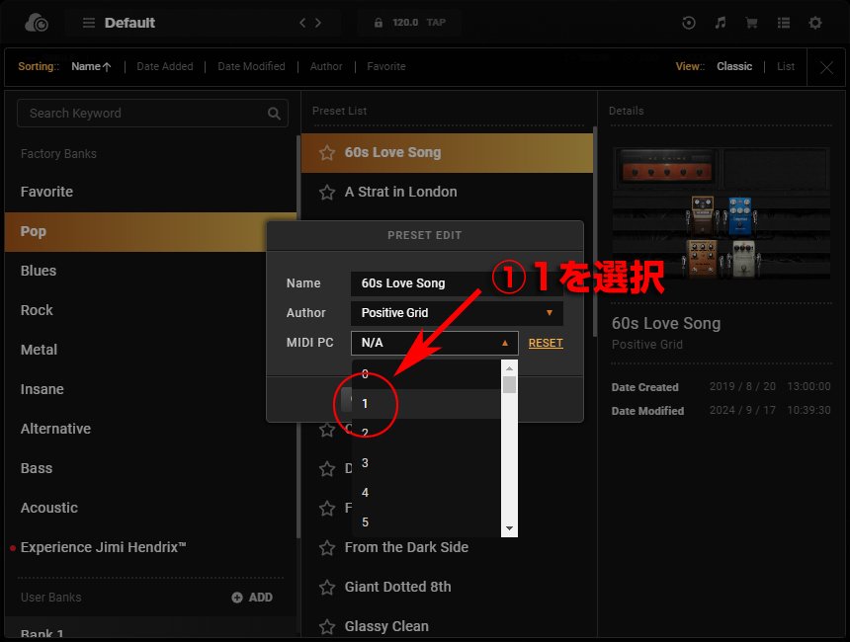Open the tuner icon

[689, 23]
